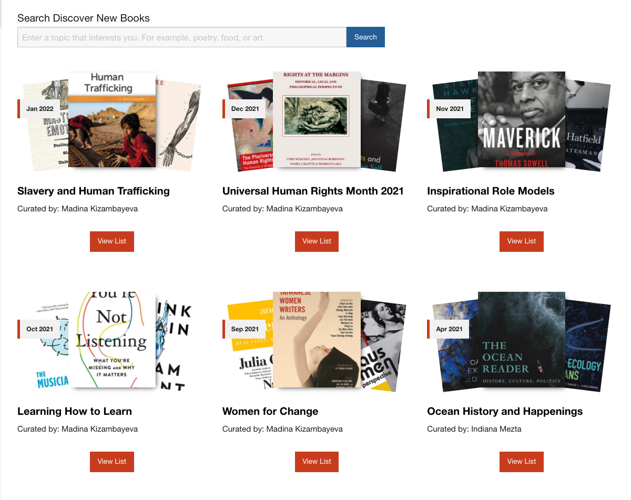631x500 pixels.
Task: Click the Apr 2021 date tag
Action: coord(449,329)
